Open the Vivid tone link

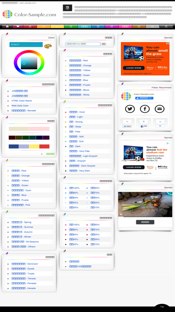(77, 112)
